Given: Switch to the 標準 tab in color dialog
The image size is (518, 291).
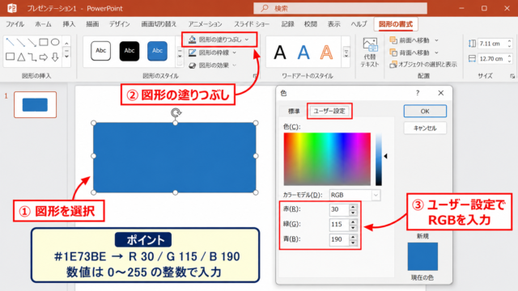Looking at the screenshot, I should 294,112.
